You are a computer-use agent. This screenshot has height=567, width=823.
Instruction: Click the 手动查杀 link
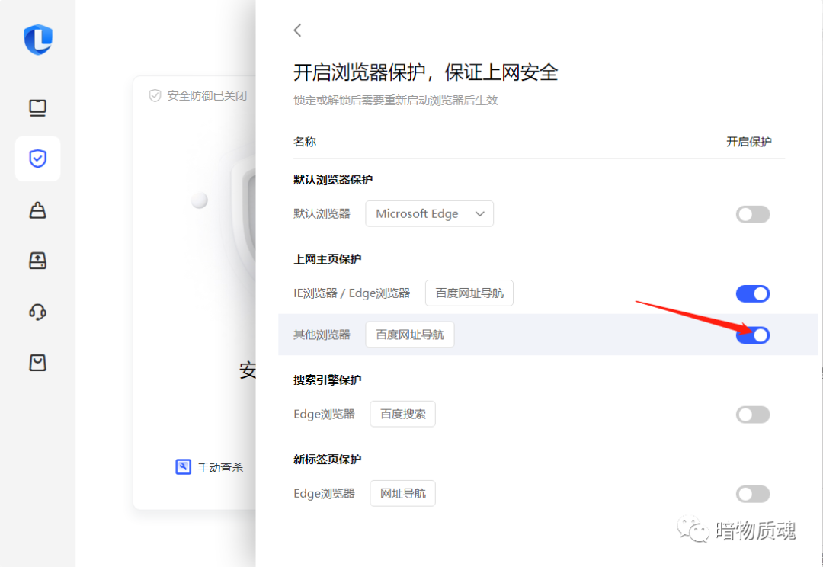click(x=220, y=467)
